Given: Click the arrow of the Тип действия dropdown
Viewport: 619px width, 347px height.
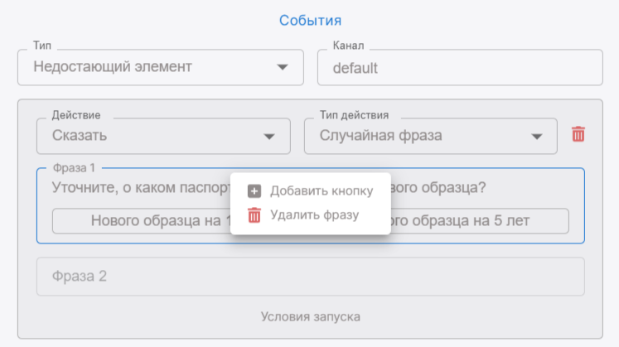Looking at the screenshot, I should 536,137.
